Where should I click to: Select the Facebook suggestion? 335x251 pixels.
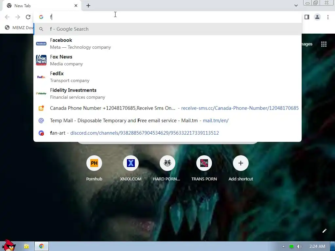click(x=167, y=43)
